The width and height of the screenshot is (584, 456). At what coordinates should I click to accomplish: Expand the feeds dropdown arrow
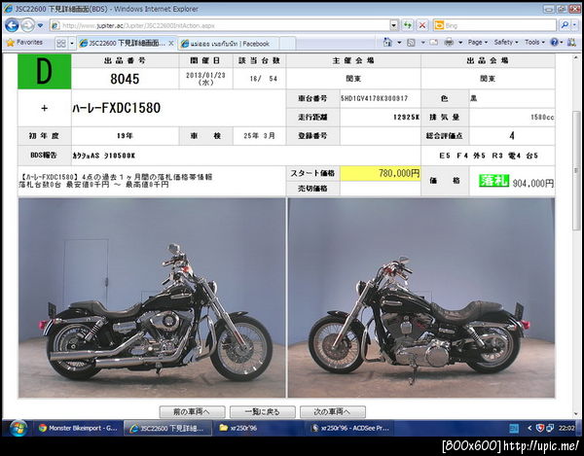click(x=422, y=43)
